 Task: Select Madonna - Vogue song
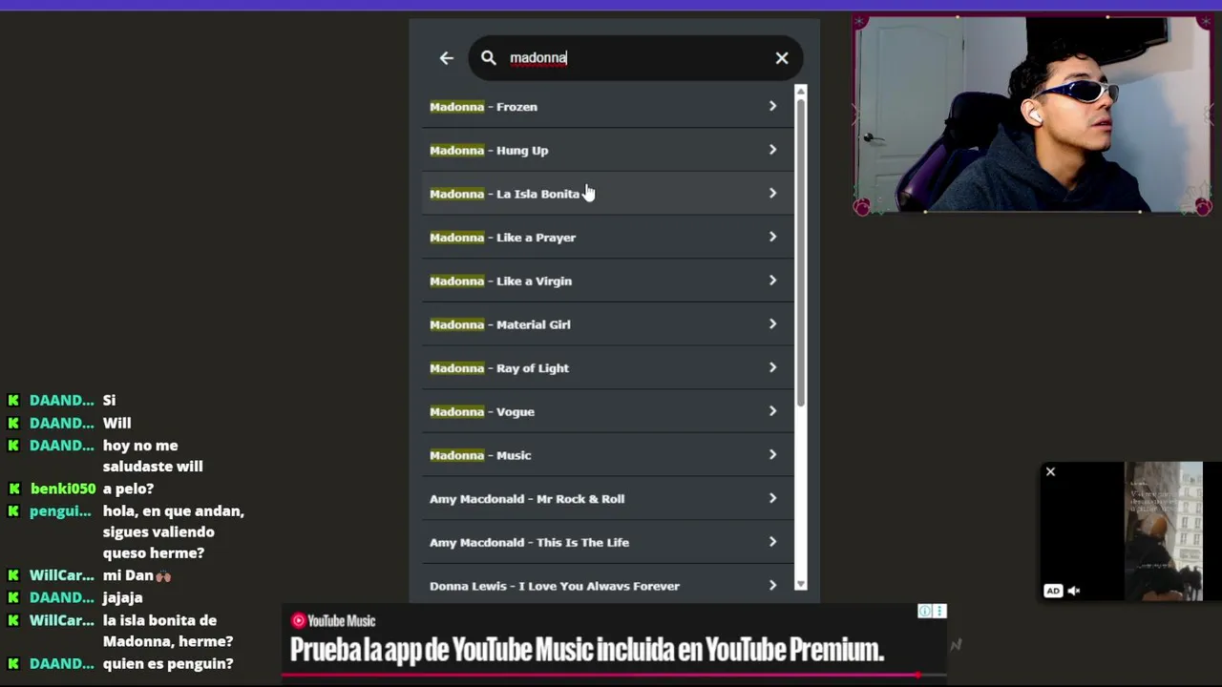pyautogui.click(x=607, y=411)
